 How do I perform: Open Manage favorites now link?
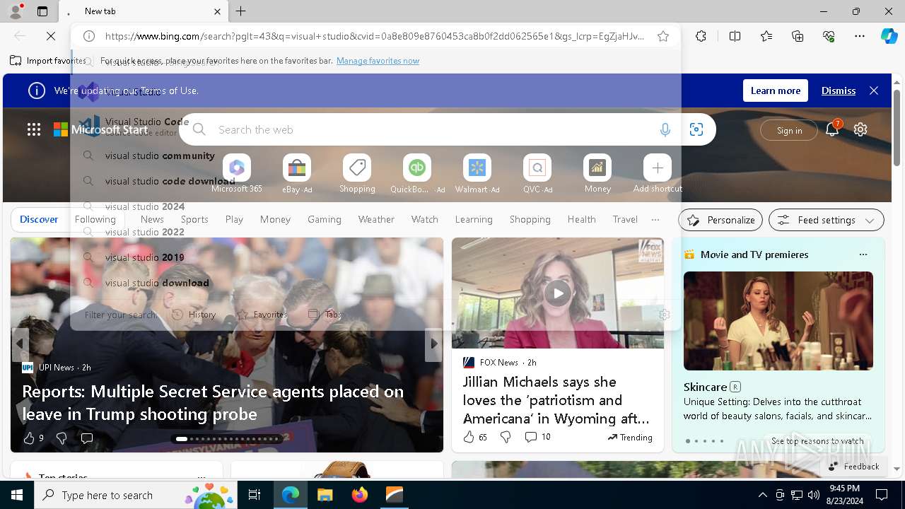pyautogui.click(x=378, y=61)
